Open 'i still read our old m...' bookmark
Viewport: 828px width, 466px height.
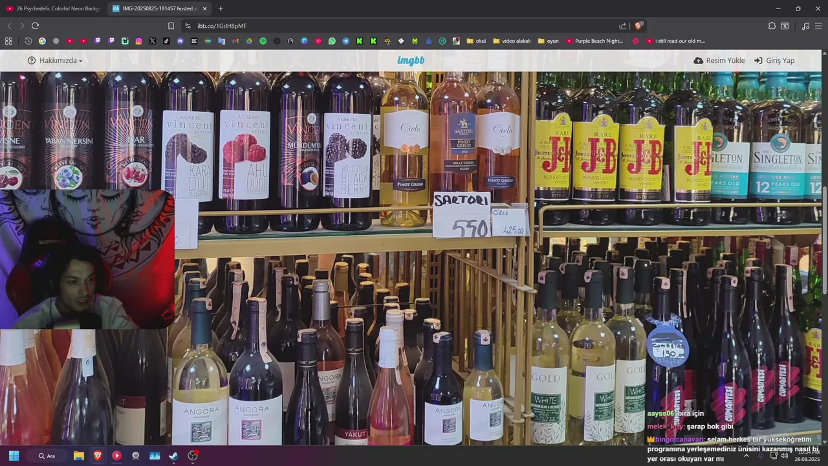coord(675,41)
